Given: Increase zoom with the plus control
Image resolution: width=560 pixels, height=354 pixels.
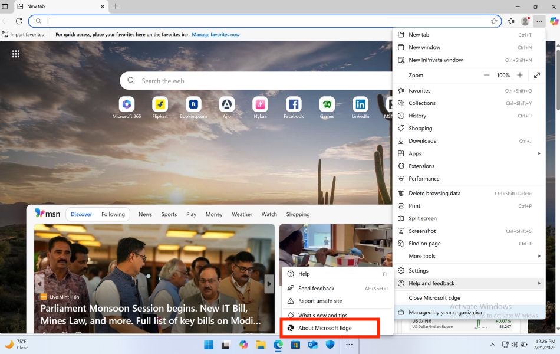Looking at the screenshot, I should coord(519,75).
